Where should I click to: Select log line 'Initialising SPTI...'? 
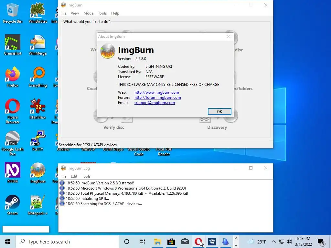click(x=87, y=199)
